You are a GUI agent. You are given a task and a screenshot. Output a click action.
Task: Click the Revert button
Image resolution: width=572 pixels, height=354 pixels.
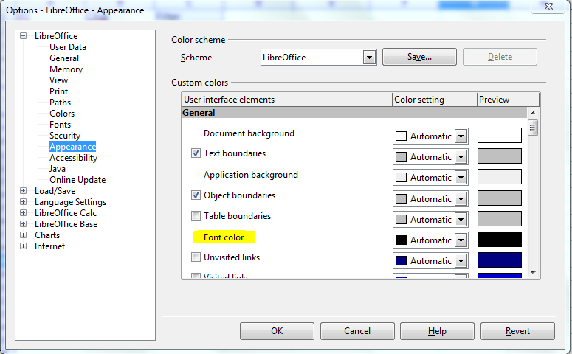(x=517, y=331)
